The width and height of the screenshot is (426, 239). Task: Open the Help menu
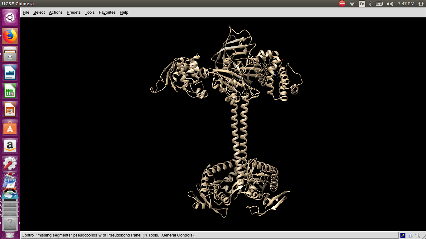[x=124, y=12]
